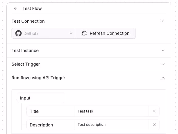Click the Test Connection heading
This screenshot has width=178, height=134.
point(28,21)
